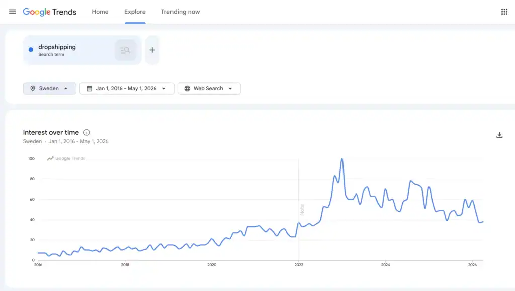Click the 2024 x-axis label
The image size is (515, 291).
click(x=386, y=265)
